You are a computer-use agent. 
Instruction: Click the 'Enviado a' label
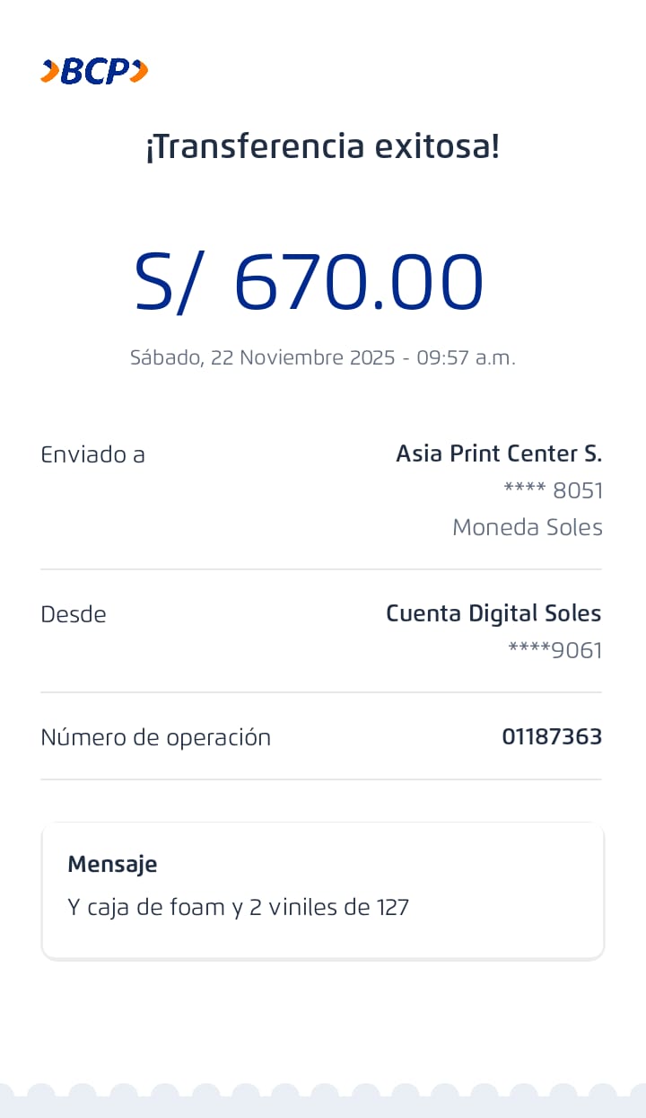(x=92, y=454)
